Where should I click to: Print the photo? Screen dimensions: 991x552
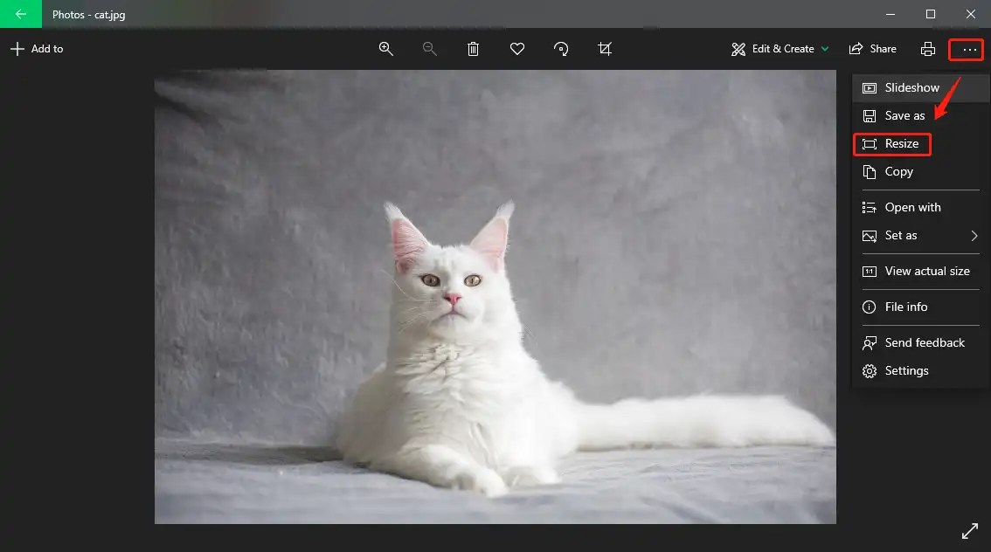pos(927,48)
